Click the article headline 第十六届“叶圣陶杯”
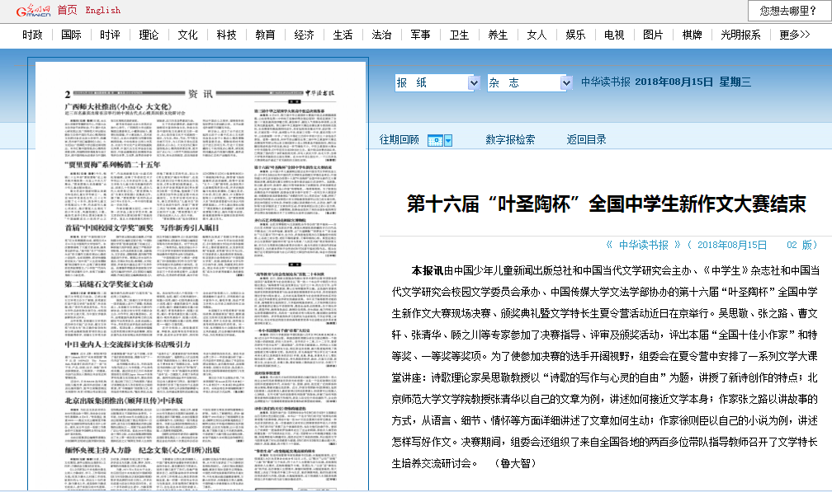832x492 pixels. pos(607,204)
